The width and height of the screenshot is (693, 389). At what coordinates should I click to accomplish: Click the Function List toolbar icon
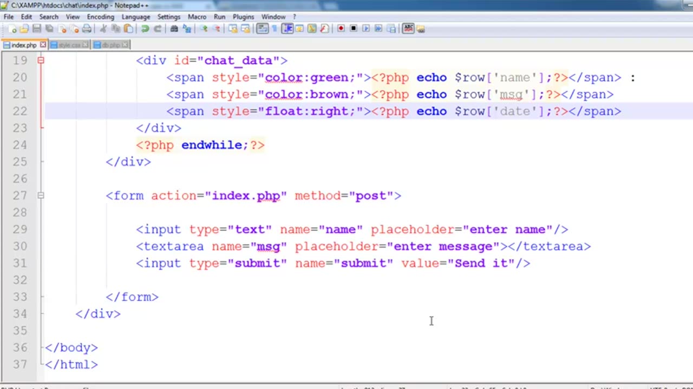[x=324, y=29]
